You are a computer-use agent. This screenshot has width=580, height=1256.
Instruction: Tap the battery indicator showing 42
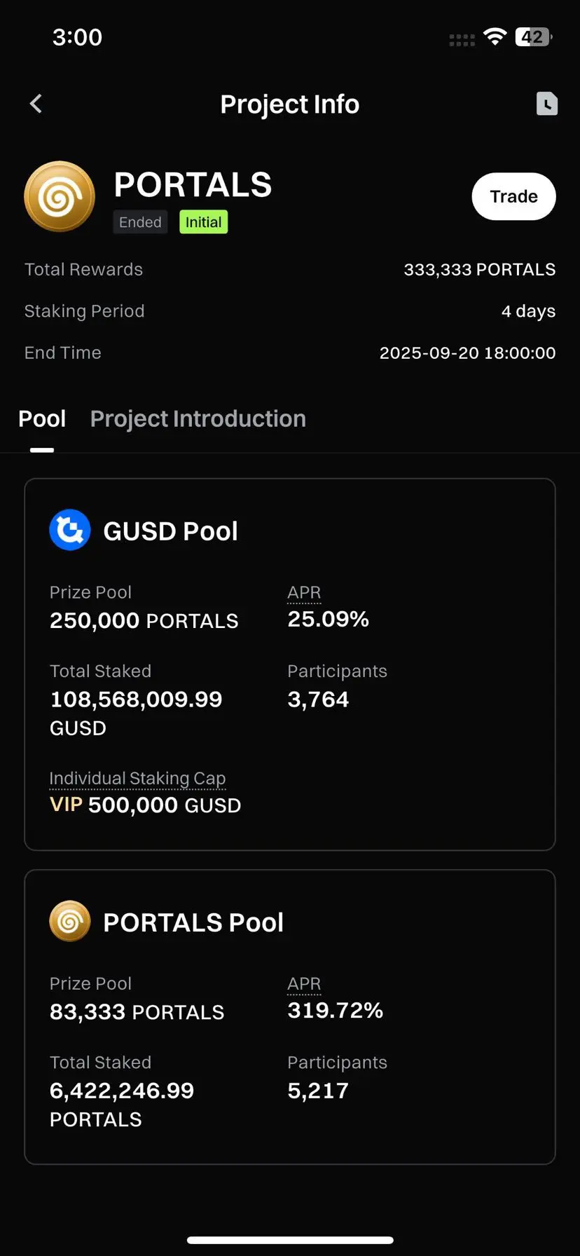(x=534, y=37)
